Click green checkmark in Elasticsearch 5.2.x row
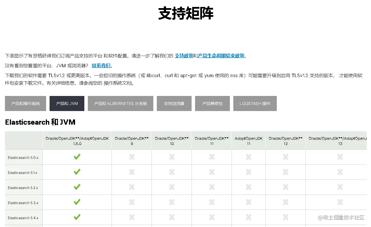This screenshot has height=227, width=371. (77, 187)
